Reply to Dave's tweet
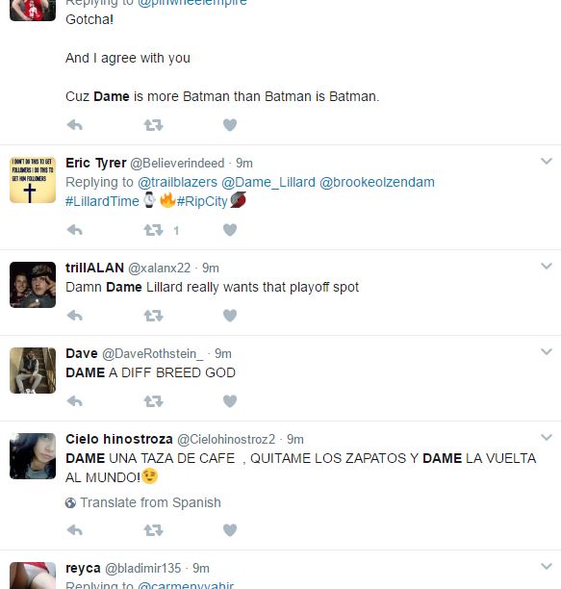The height and width of the screenshot is (589, 561). click(x=75, y=401)
